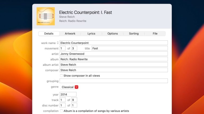Screen dimensions: 204x114
Task: Click the header artist text 'Steve Reich'
Action: [67, 17]
